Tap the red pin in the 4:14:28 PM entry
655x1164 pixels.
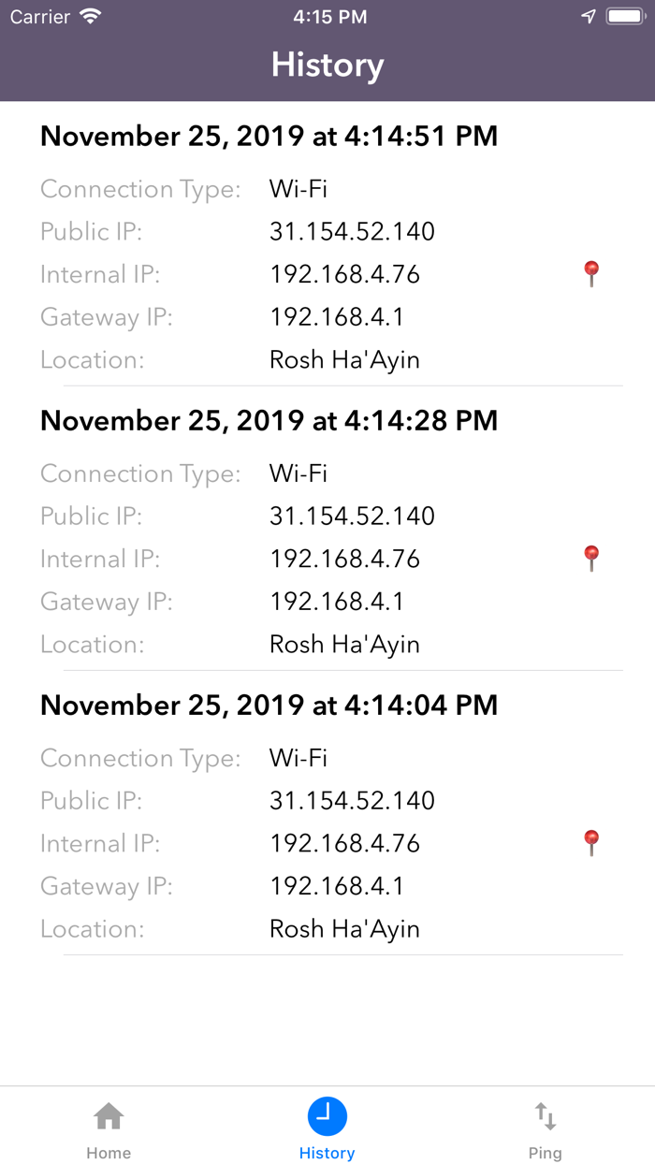pos(591,559)
